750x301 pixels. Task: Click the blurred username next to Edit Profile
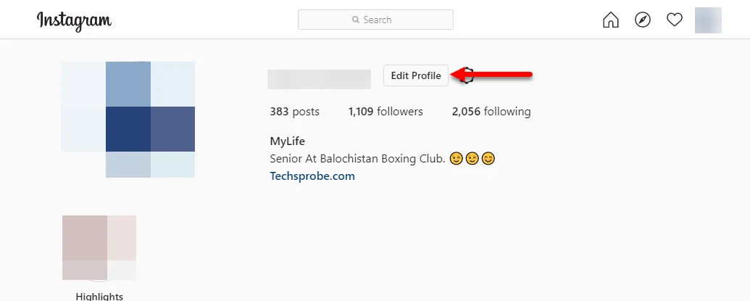click(x=319, y=79)
